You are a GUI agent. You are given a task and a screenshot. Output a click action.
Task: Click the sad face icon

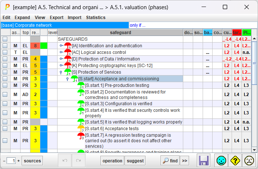click(x=249, y=161)
